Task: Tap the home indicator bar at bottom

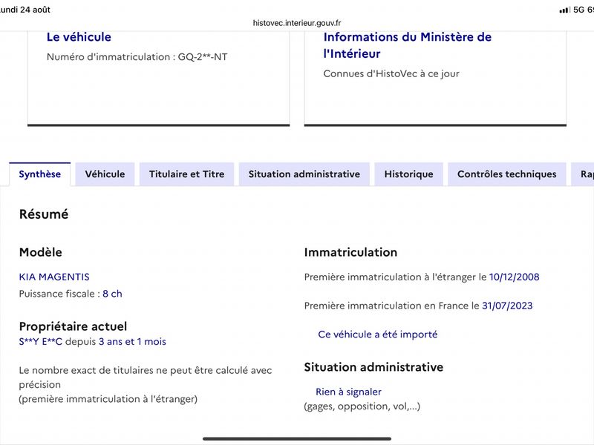Action: click(297, 439)
